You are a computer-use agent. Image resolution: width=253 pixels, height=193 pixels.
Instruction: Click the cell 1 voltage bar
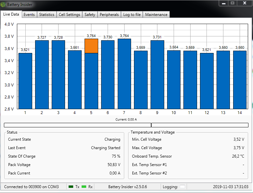pyautogui.click(x=25, y=81)
